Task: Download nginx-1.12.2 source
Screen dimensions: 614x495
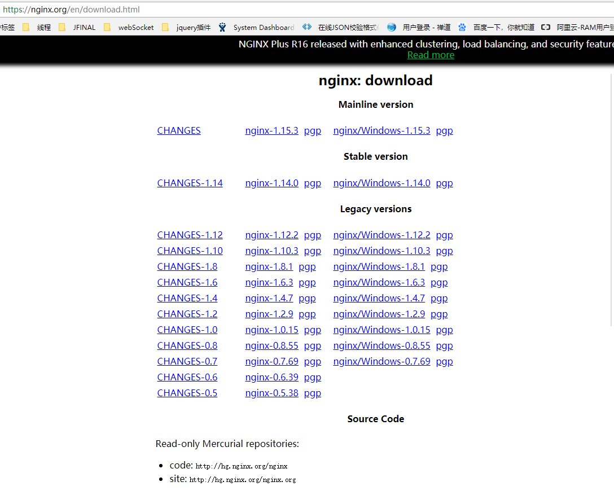Action: (272, 235)
